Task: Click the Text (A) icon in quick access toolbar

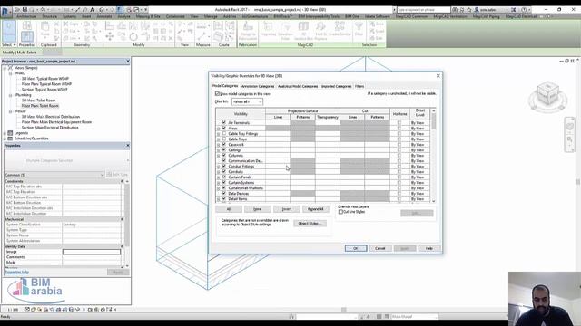Action: 92,10
